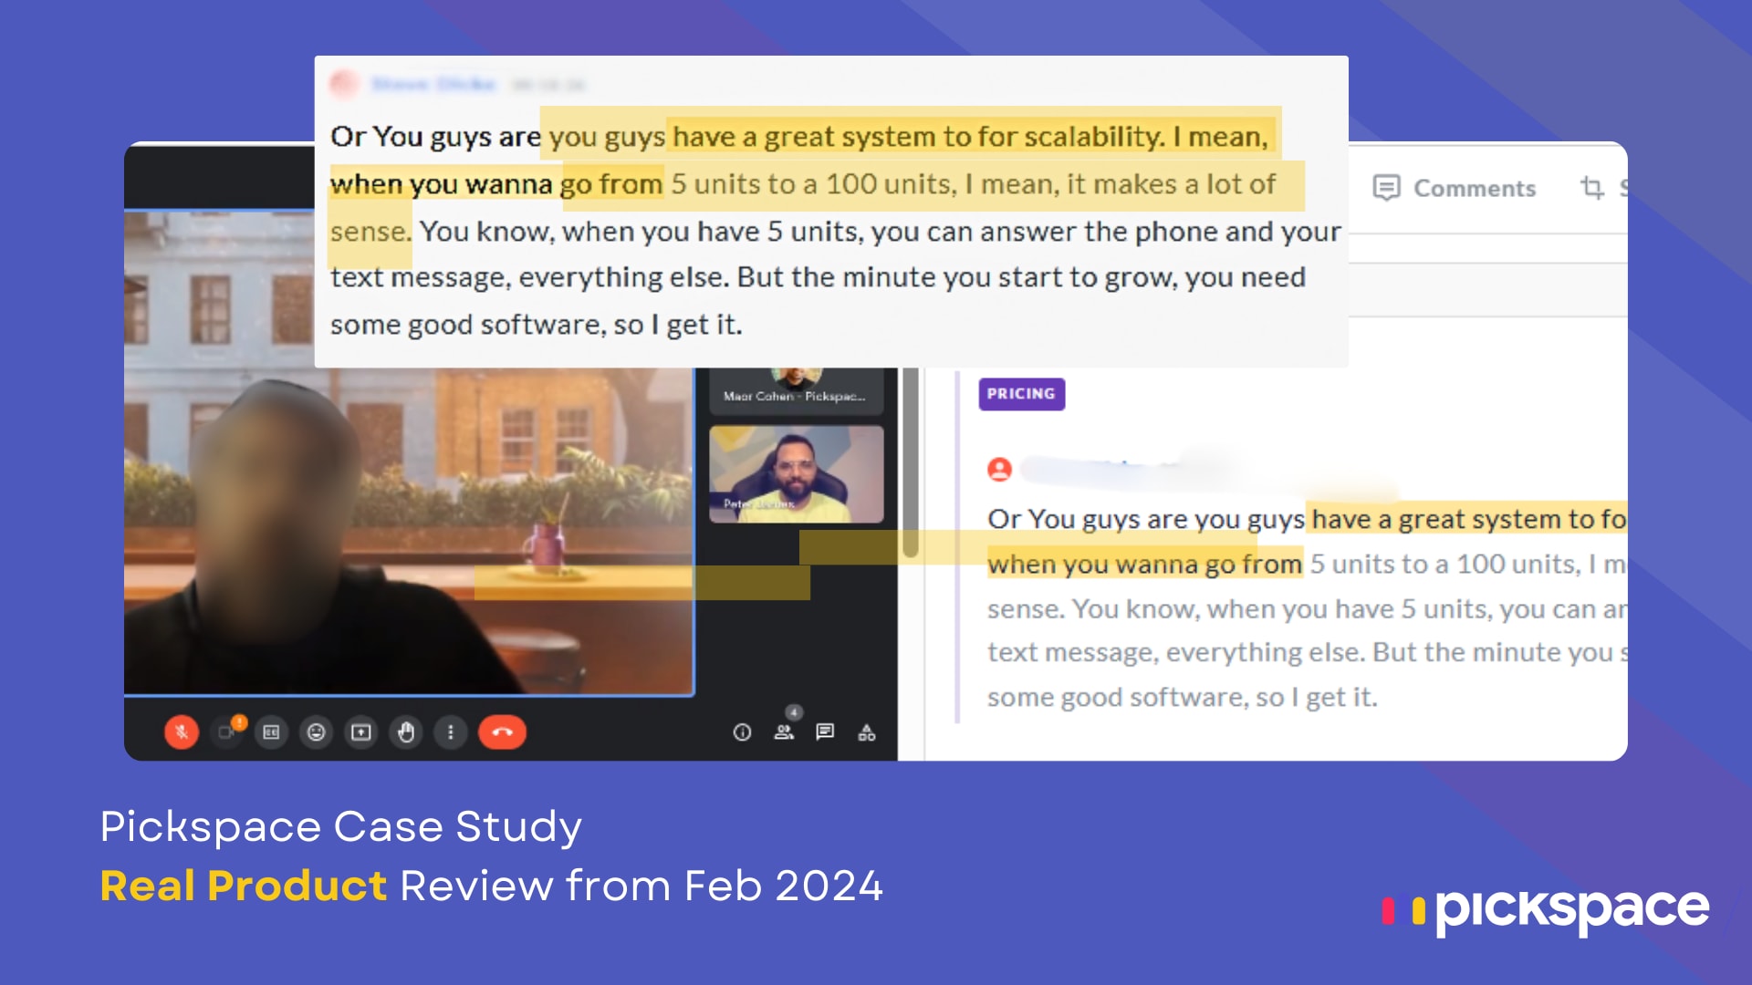The width and height of the screenshot is (1752, 985).
Task: Toggle the camera button with warning badge
Action: click(226, 732)
